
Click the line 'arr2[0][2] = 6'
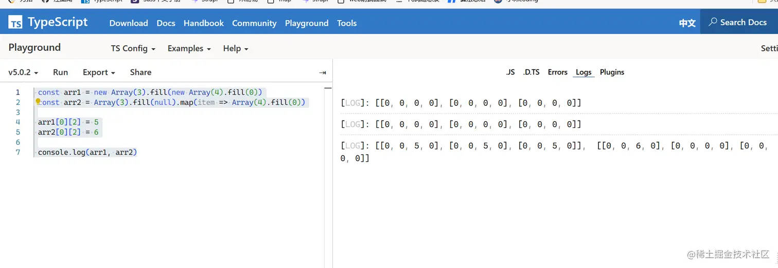click(x=68, y=132)
